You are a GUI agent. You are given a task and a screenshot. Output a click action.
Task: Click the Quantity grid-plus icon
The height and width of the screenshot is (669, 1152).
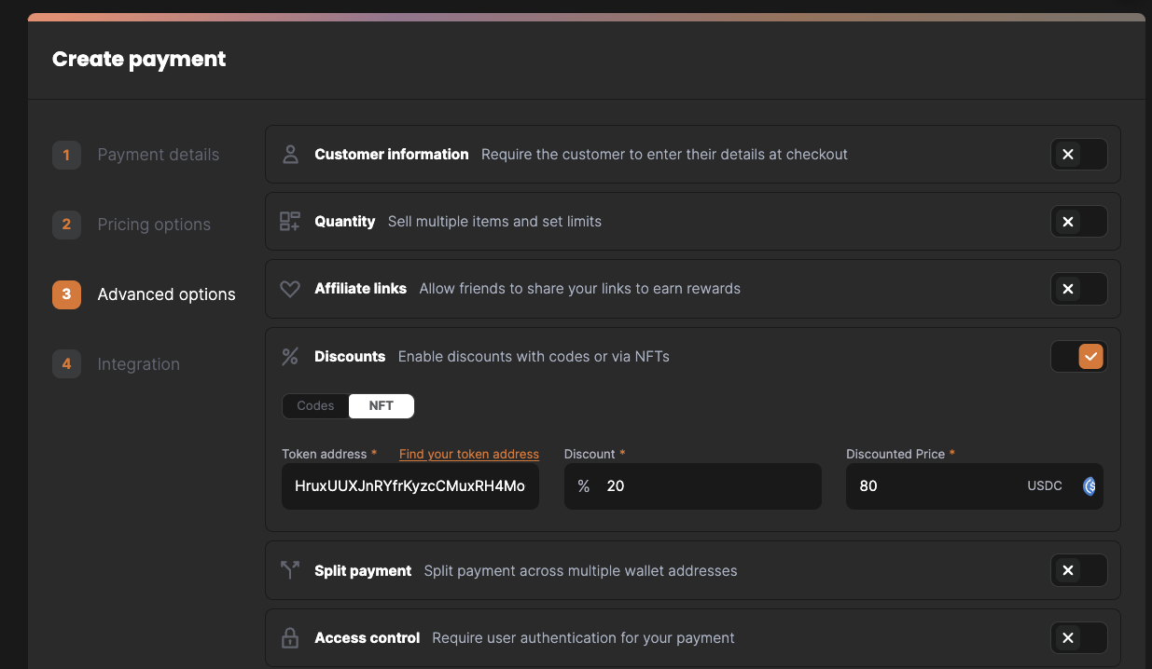(x=290, y=222)
